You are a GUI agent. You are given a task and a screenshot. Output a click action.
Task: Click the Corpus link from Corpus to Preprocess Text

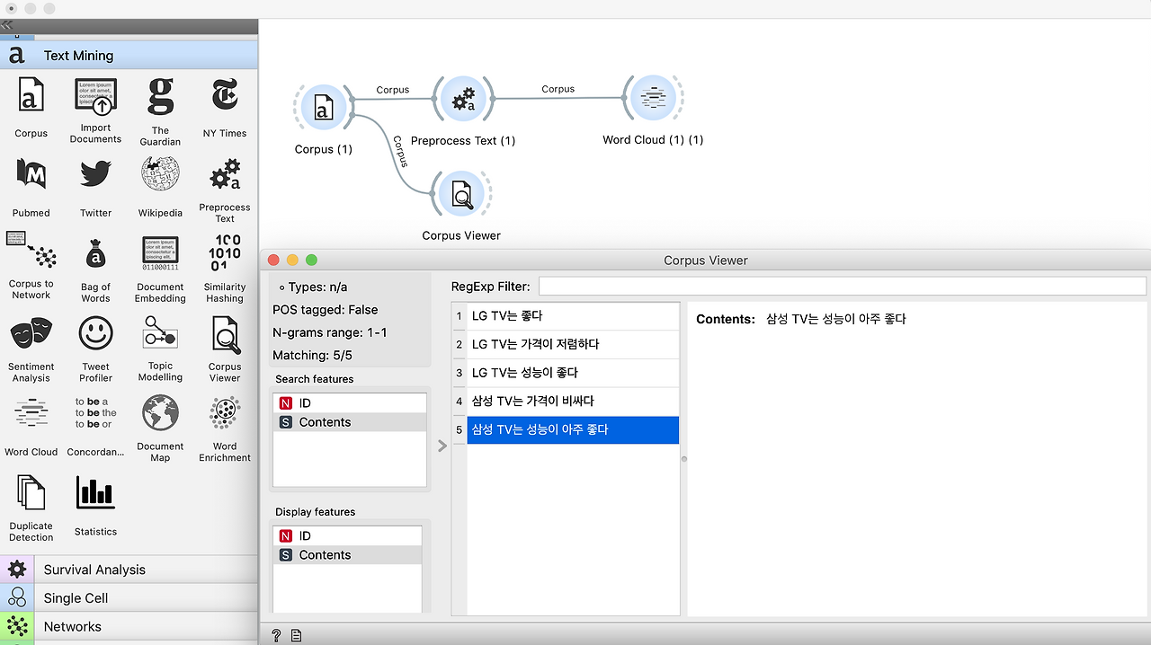(392, 90)
